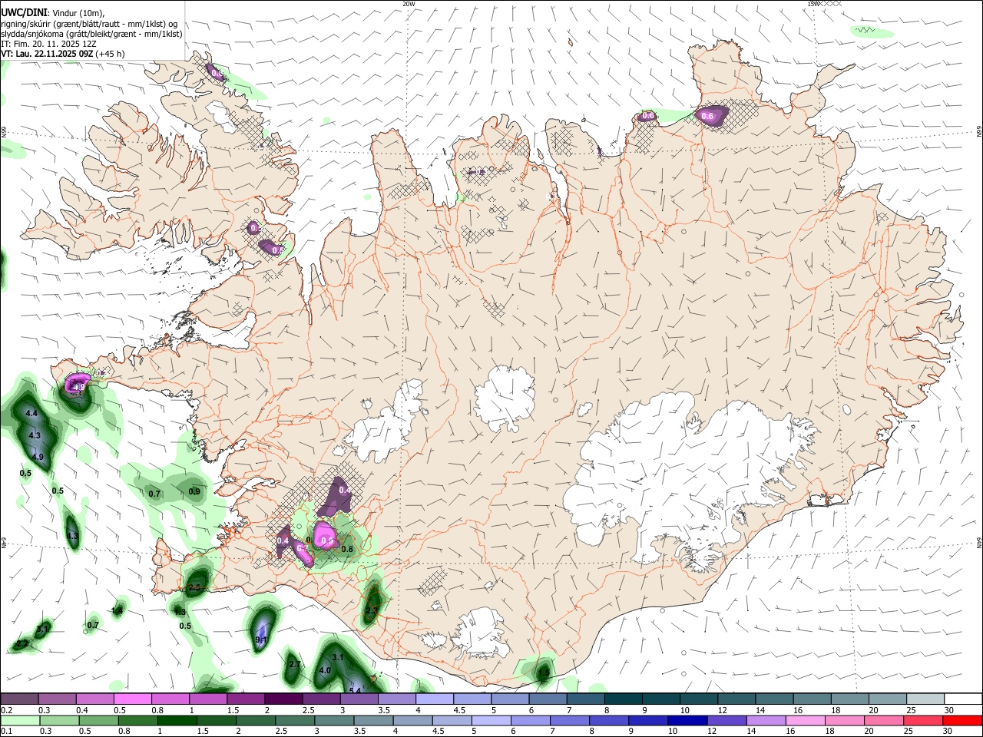Click the dusky mauve swatch above label 0.2
Image resolution: width=983 pixels, height=737 pixels.
(19, 699)
